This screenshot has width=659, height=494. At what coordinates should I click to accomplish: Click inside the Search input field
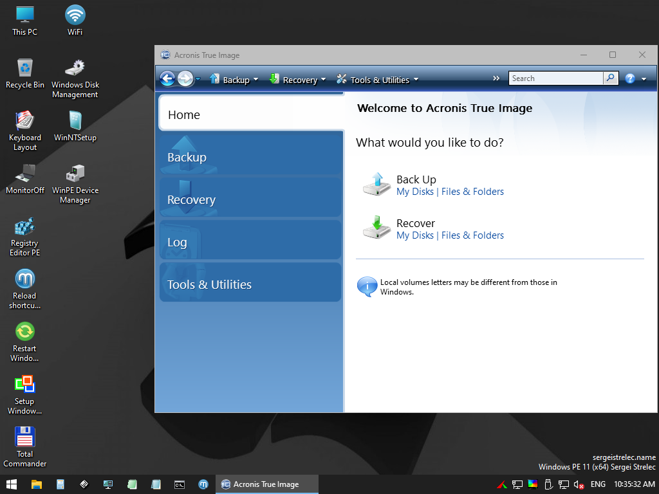pos(556,78)
